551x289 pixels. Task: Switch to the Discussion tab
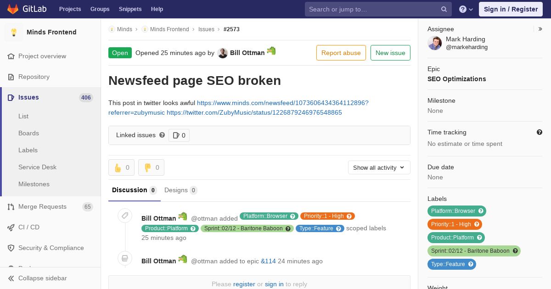coord(135,190)
